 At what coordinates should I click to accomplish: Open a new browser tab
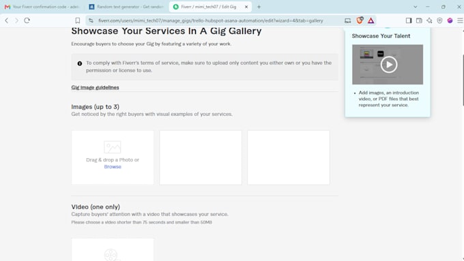(259, 7)
